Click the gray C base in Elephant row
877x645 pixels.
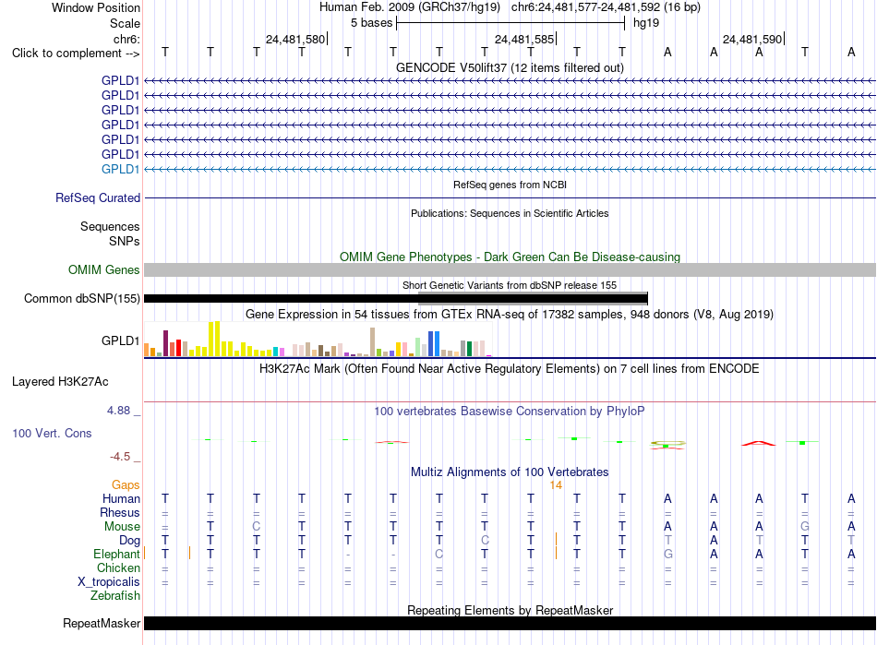[439, 554]
